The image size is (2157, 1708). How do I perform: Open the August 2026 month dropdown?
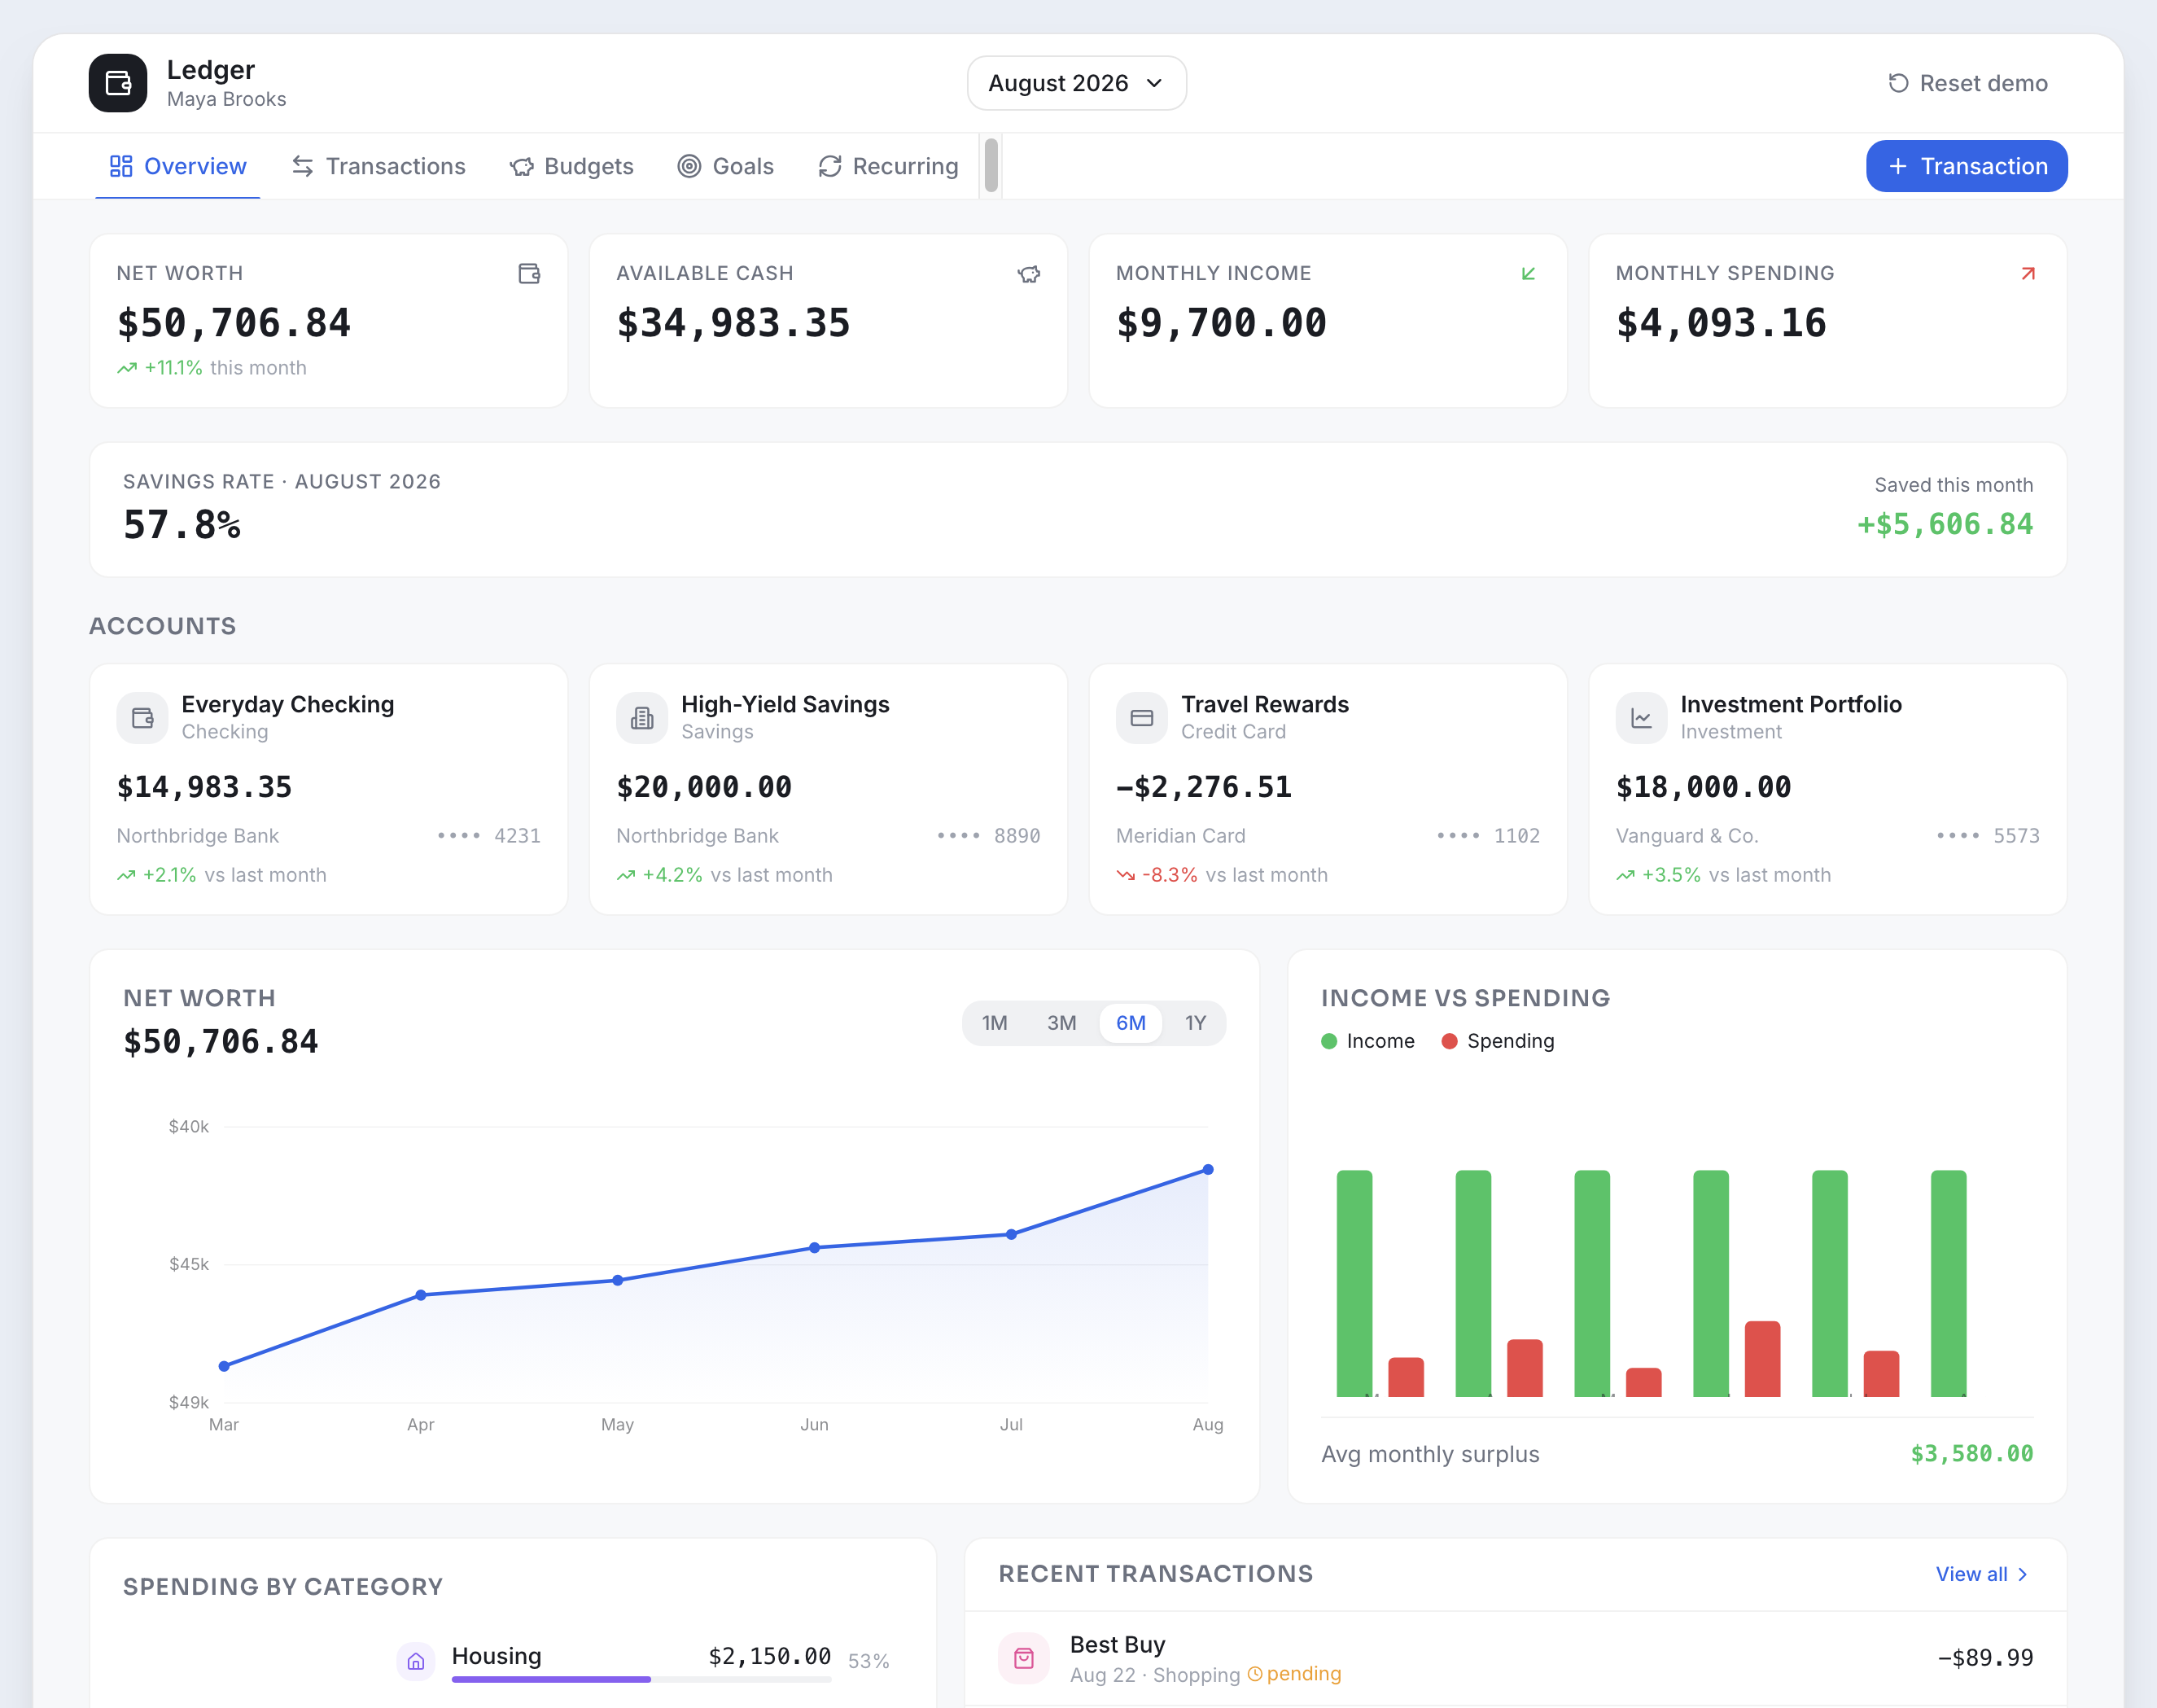1077,83
